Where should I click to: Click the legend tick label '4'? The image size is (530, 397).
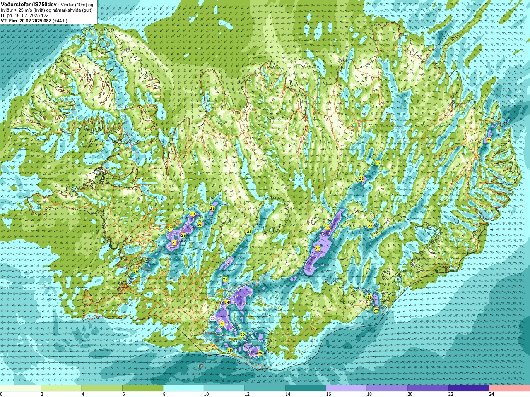(83, 394)
